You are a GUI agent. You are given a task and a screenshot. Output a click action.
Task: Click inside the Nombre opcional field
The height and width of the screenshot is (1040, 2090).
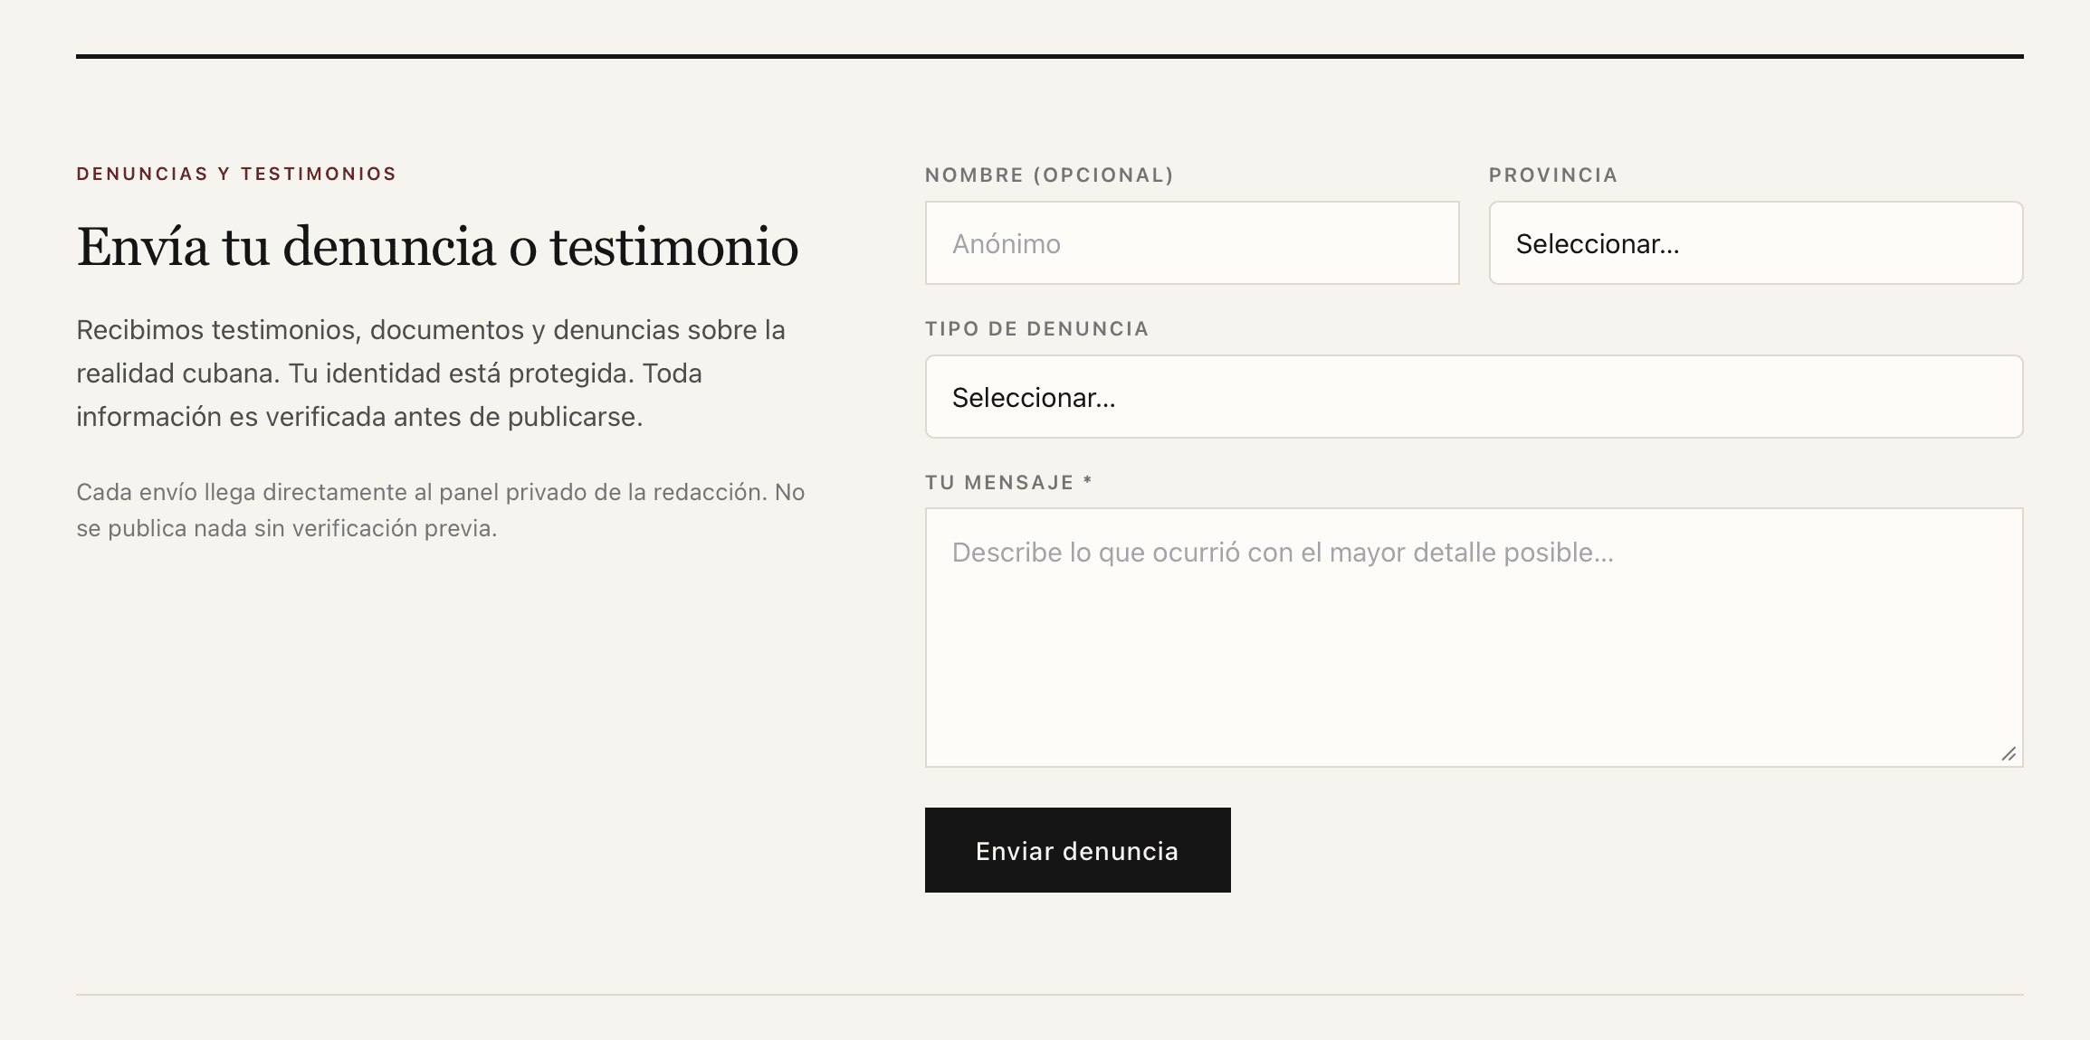point(1191,242)
